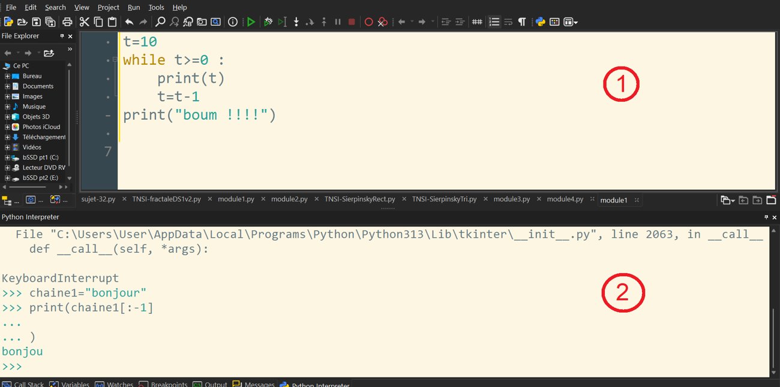Paste from clipboard using toolbar icon
780x387 pixels.
tap(112, 22)
